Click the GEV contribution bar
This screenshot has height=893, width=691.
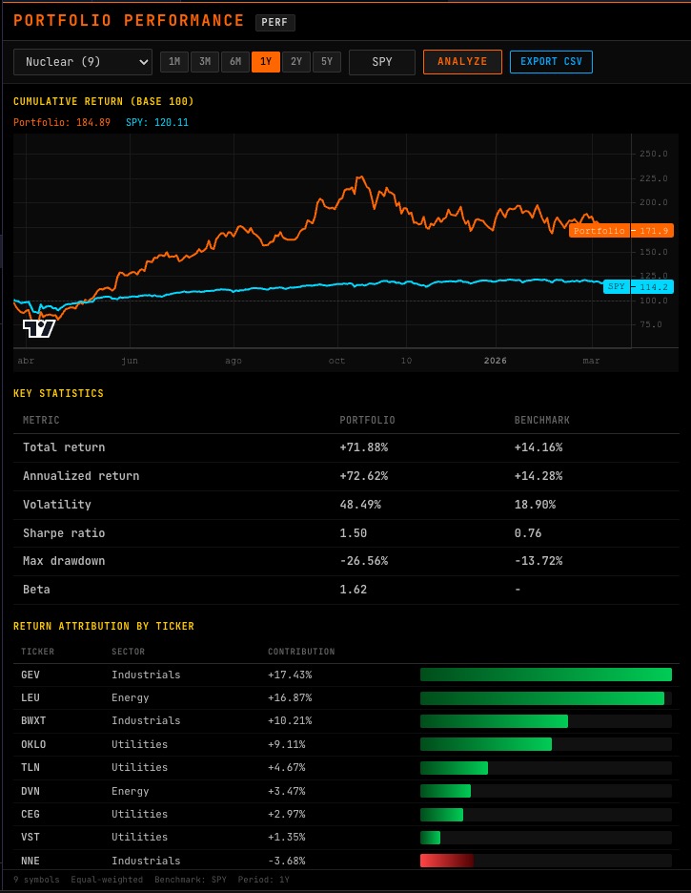[546, 675]
